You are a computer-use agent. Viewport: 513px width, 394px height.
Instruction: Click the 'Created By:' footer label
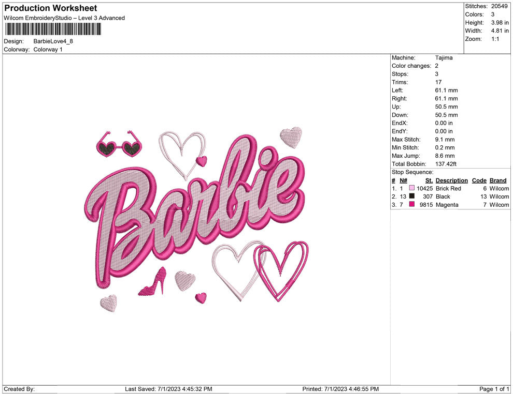(19, 389)
